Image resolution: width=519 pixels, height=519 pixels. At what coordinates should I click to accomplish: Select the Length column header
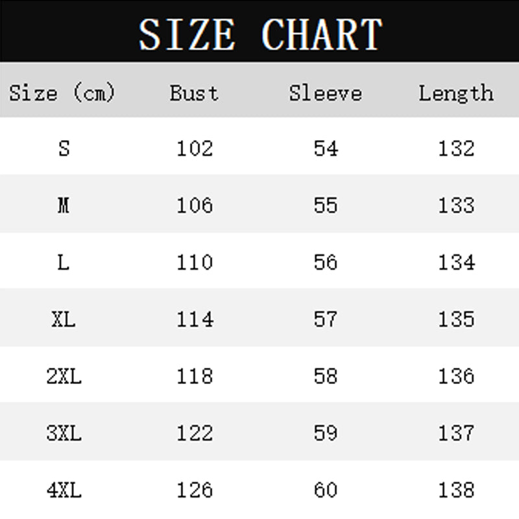click(455, 93)
